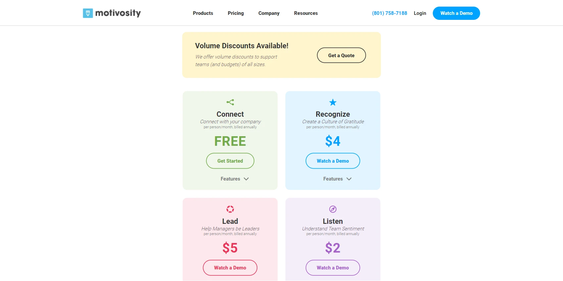Open the Resources menu
Image resolution: width=563 pixels, height=281 pixels.
click(306, 13)
